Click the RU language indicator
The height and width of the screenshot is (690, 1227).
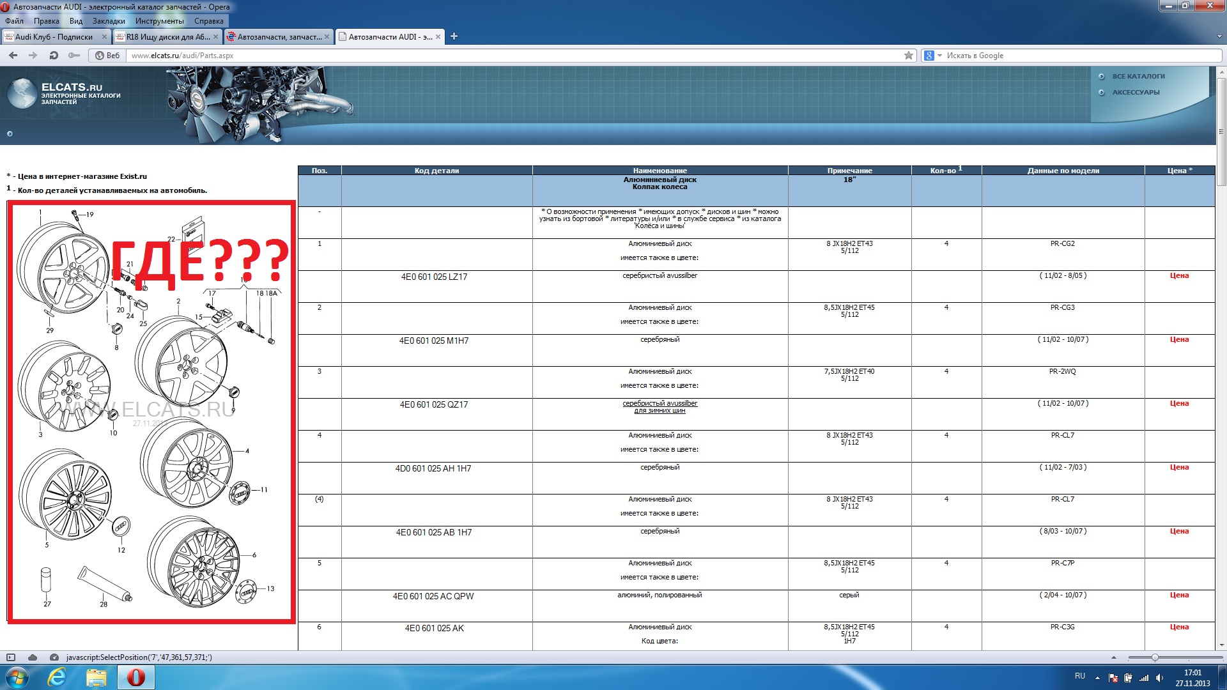coord(1080,676)
